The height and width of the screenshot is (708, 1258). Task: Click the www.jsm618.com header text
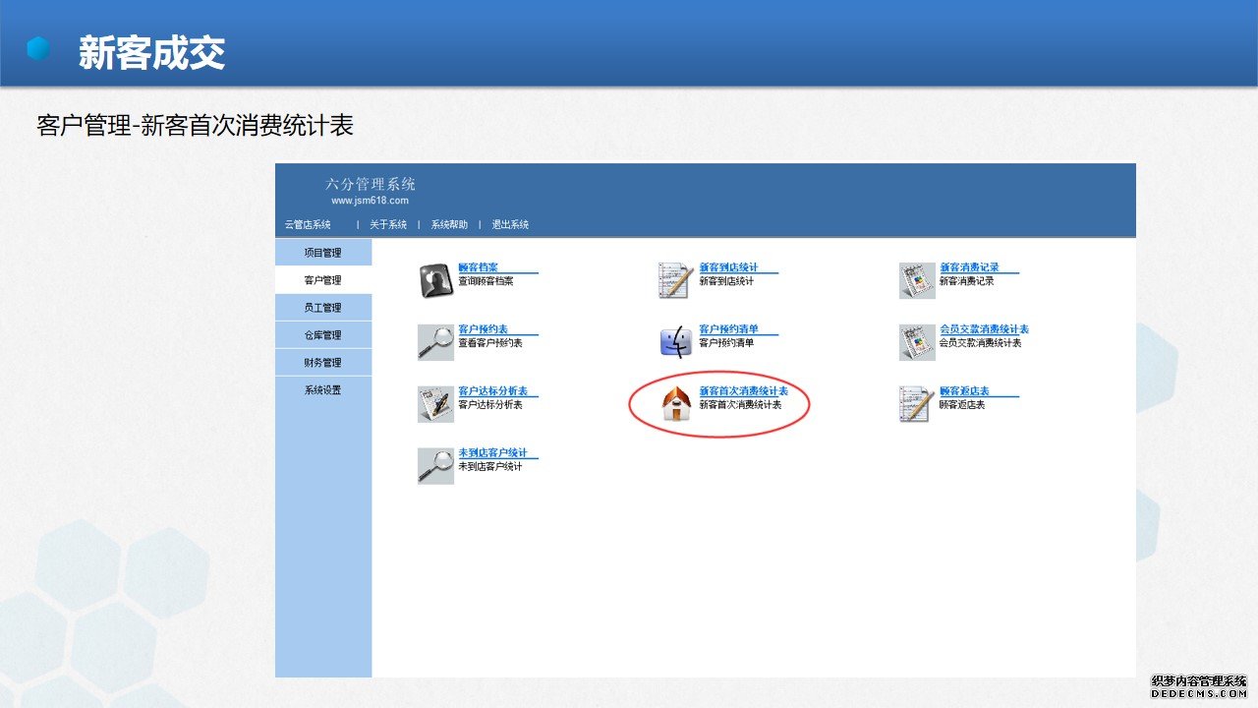[x=370, y=201]
